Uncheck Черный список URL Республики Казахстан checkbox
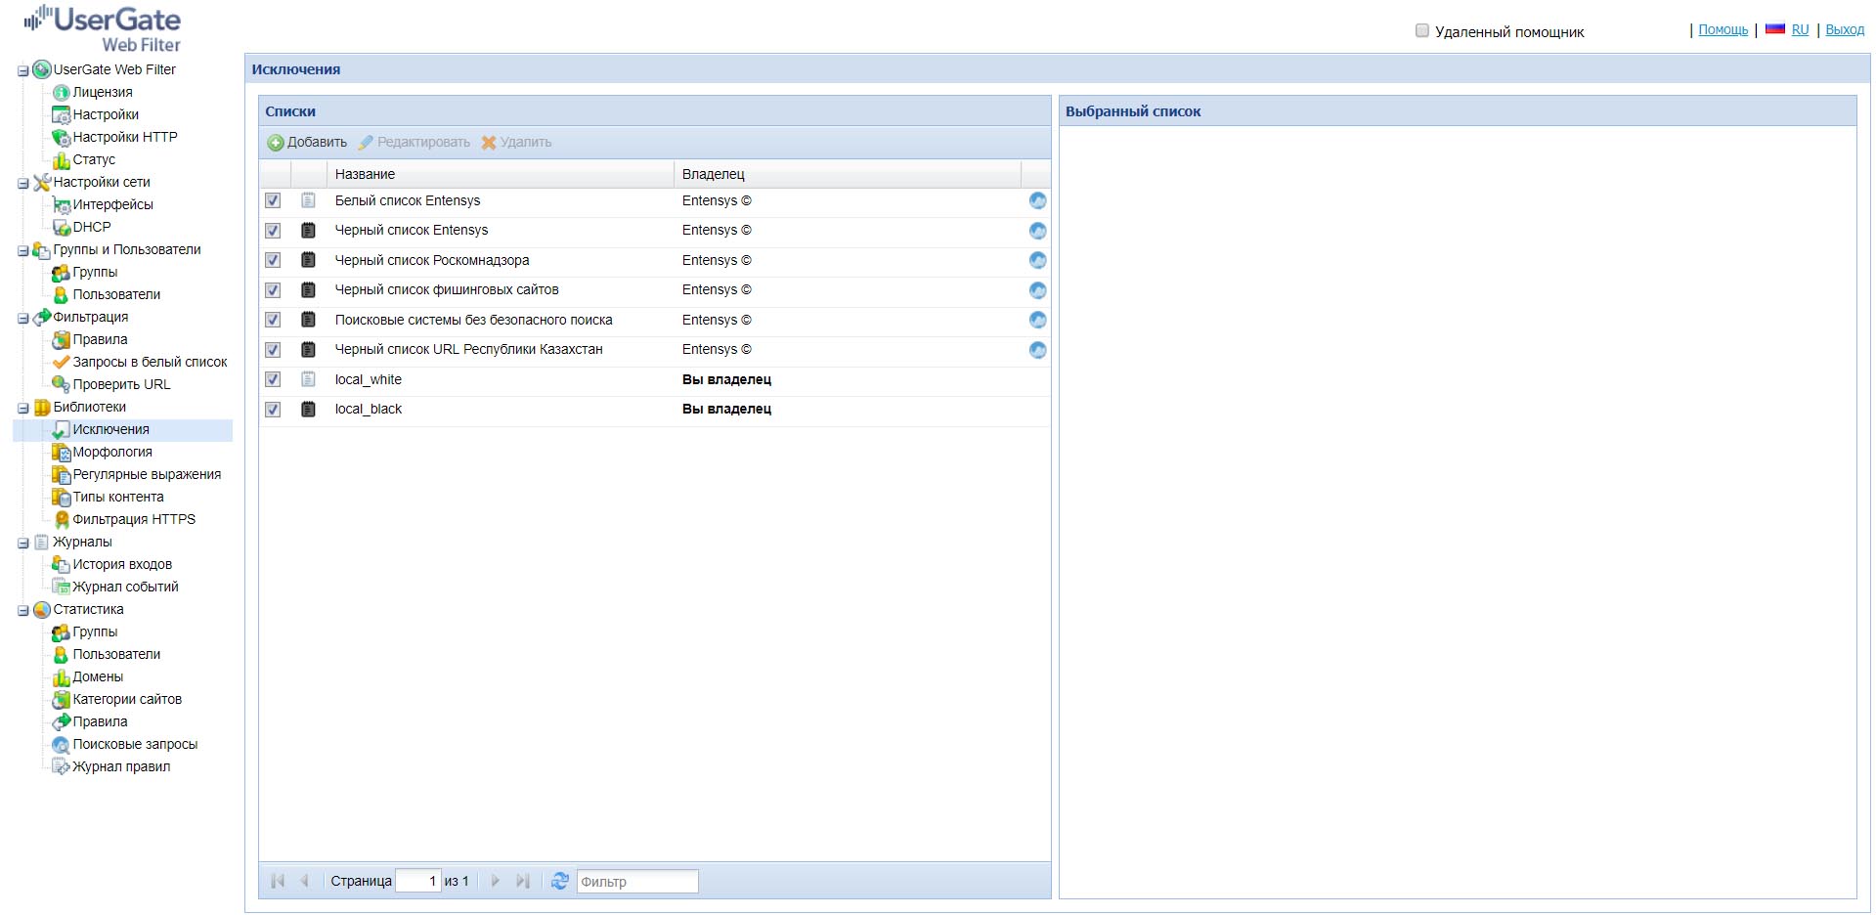Image resolution: width=1876 pixels, height=915 pixels. coord(273,350)
